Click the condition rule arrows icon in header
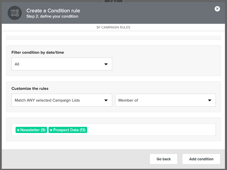 click(x=15, y=13)
